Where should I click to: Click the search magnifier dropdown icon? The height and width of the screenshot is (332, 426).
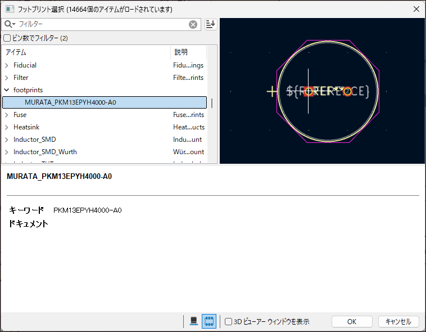coord(10,24)
